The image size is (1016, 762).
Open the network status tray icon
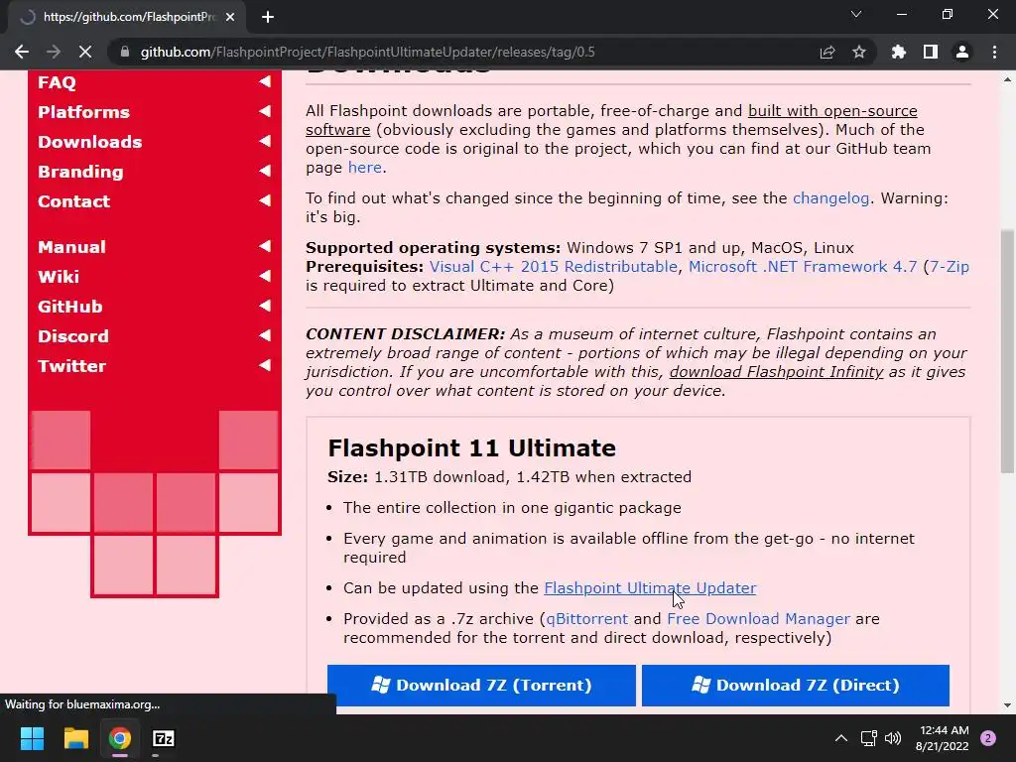[x=868, y=738]
